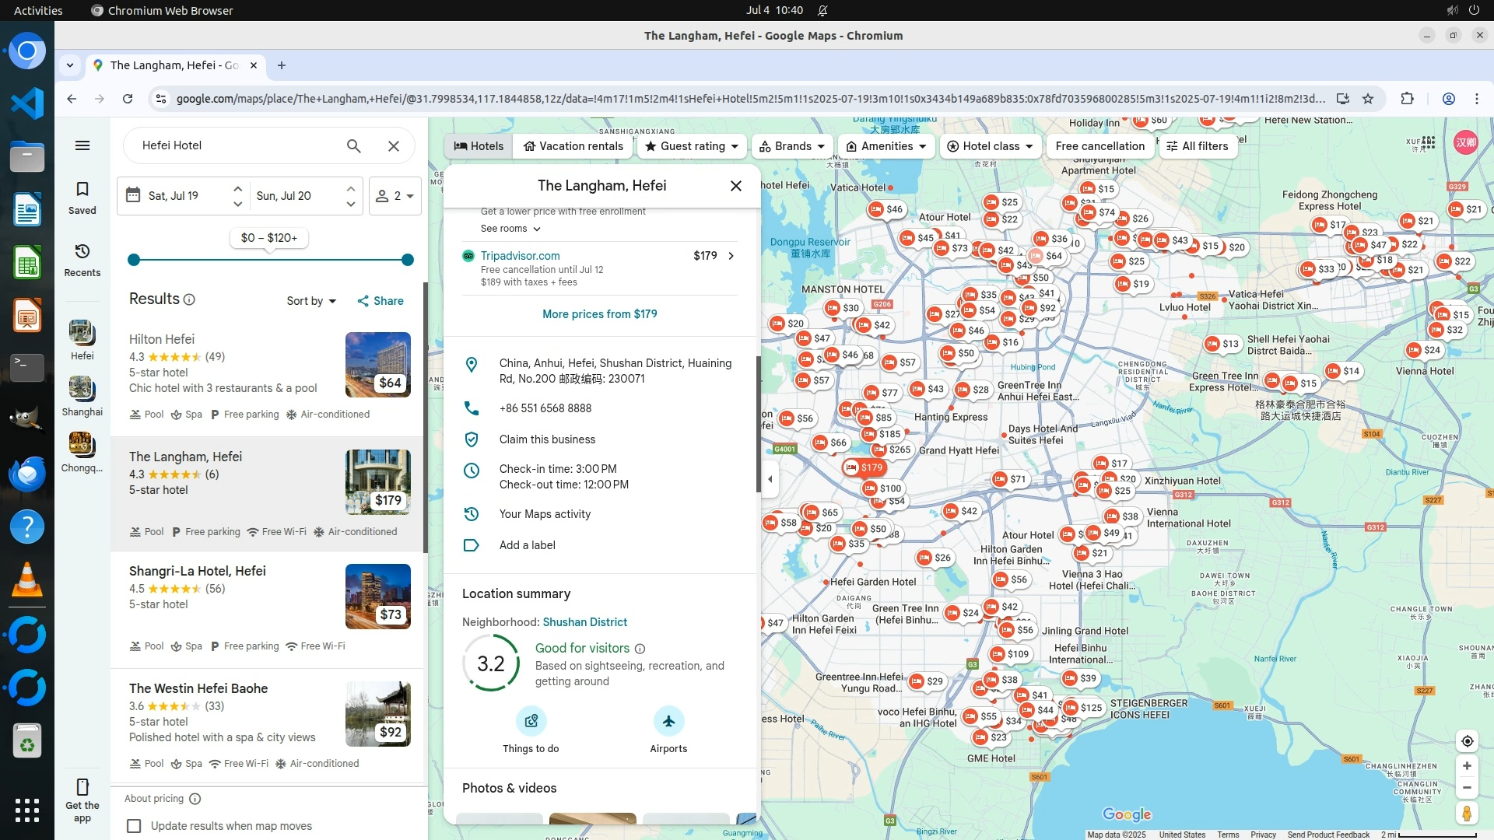
Task: Click Street View pegman icon
Action: pos(1466,814)
